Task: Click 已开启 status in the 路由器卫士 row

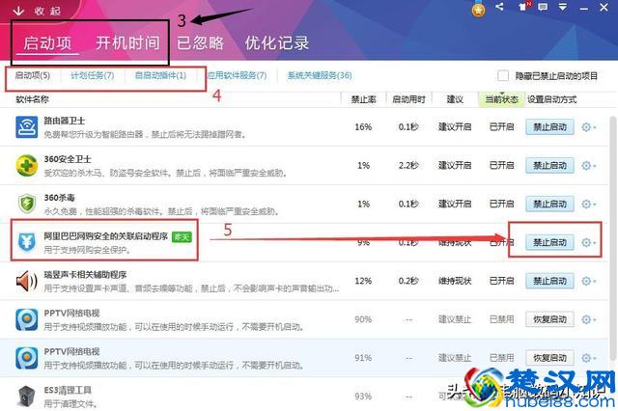Action: click(501, 127)
